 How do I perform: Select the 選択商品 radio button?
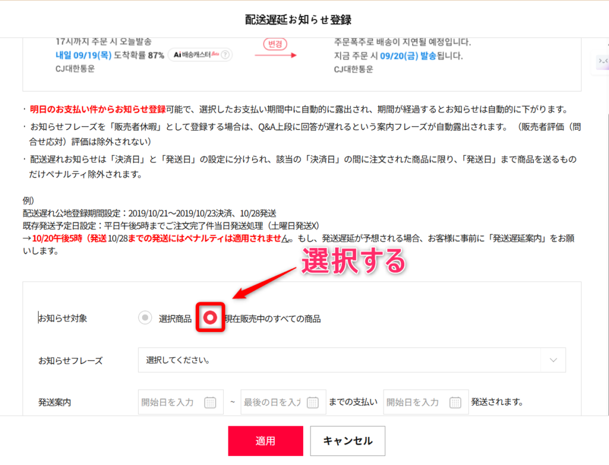pos(145,318)
